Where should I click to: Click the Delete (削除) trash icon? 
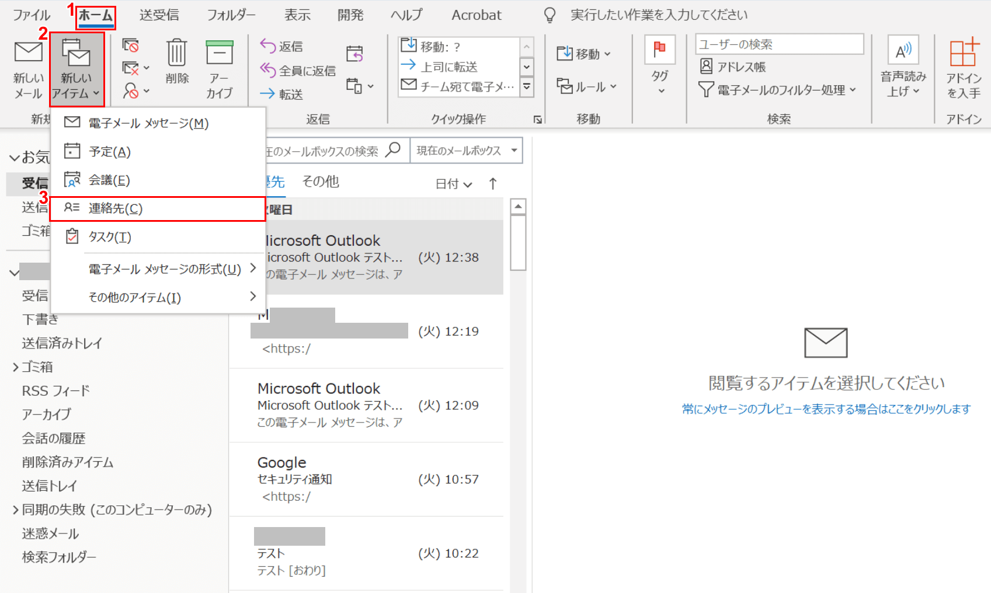point(176,53)
